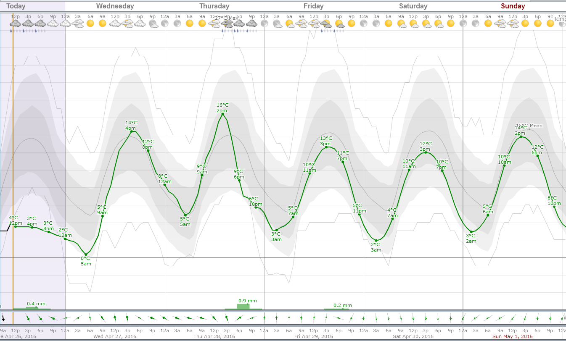Select Sunday's 6a sun icon
566x341 pixels.
click(488, 24)
